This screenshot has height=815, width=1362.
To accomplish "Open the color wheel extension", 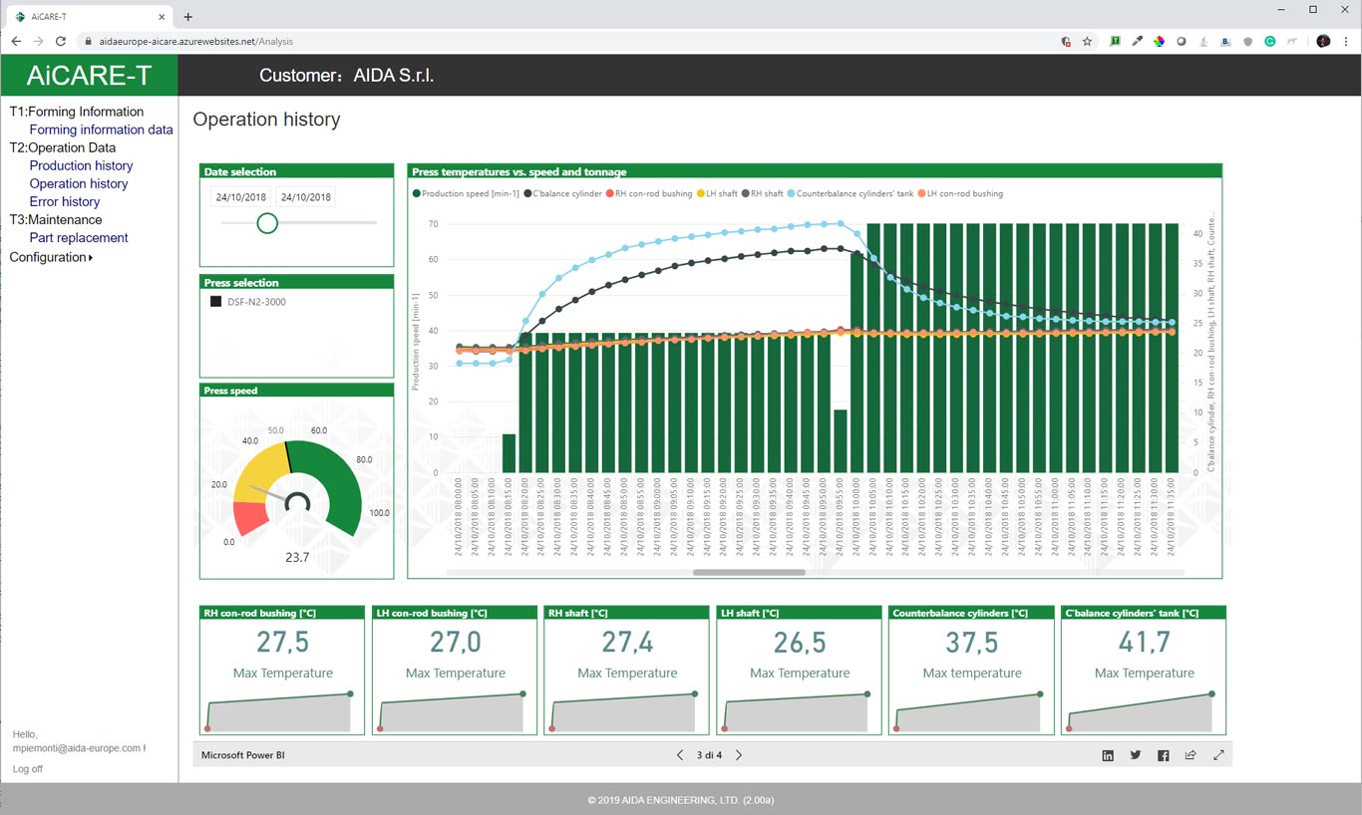I will point(1159,42).
